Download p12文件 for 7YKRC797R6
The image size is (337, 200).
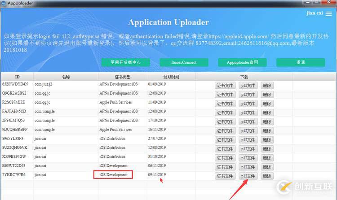click(x=248, y=176)
